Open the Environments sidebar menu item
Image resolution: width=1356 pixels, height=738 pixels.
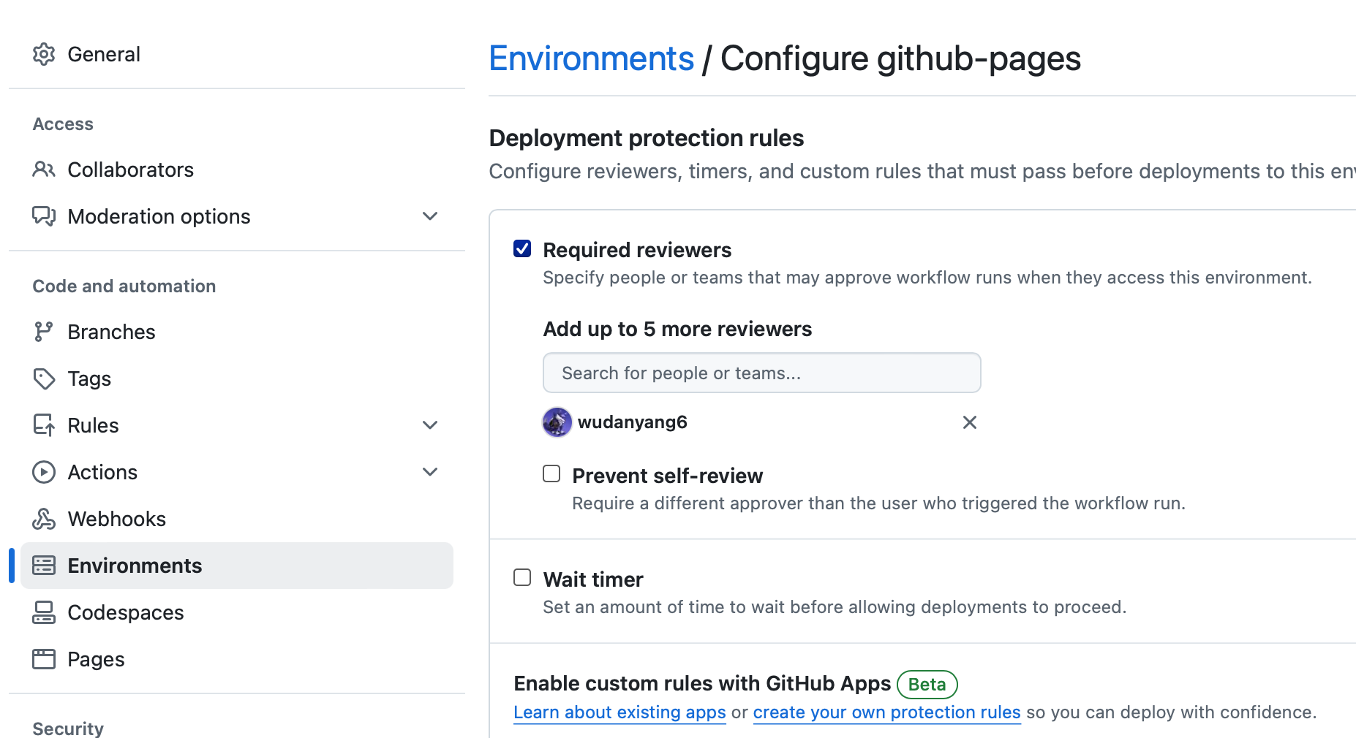click(x=135, y=566)
